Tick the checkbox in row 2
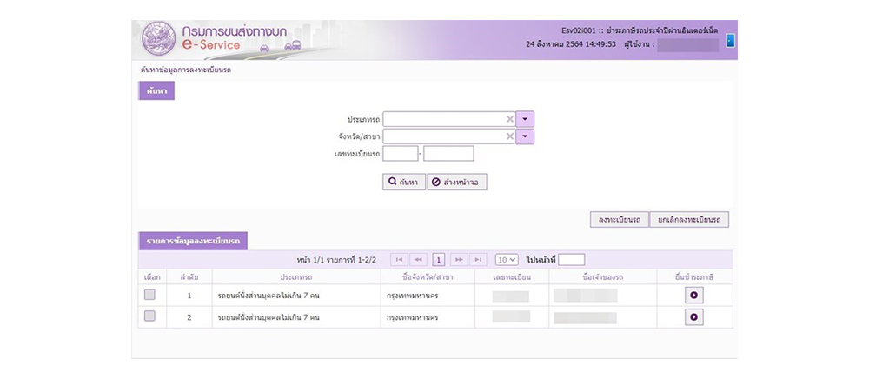 (x=149, y=316)
